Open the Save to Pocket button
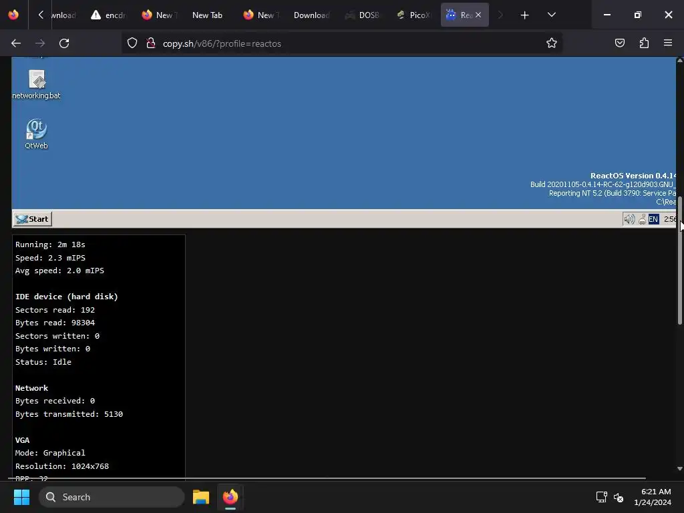684x513 pixels. (619, 43)
